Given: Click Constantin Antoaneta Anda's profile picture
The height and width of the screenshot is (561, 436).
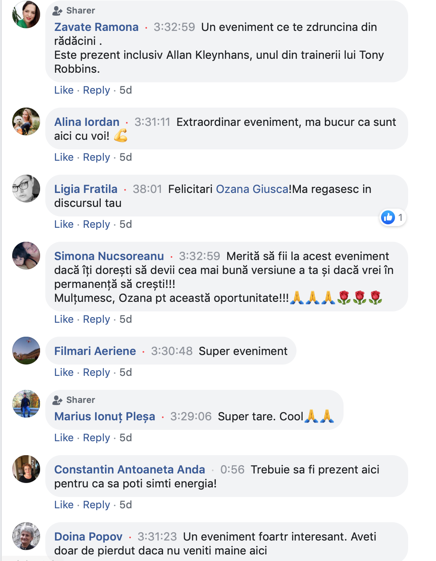Looking at the screenshot, I should pos(26,469).
